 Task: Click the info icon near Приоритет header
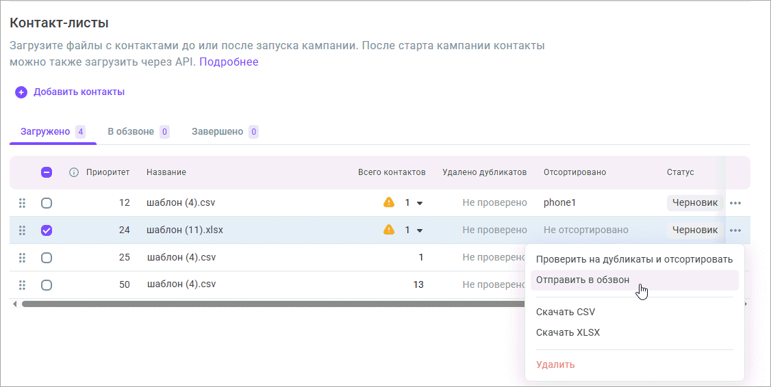point(74,172)
